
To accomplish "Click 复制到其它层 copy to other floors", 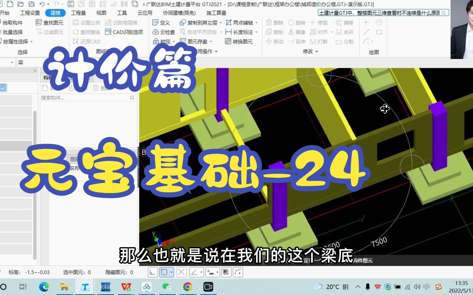I will click(198, 23).
